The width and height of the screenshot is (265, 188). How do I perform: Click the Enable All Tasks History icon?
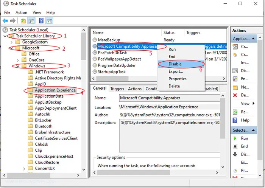235,79
